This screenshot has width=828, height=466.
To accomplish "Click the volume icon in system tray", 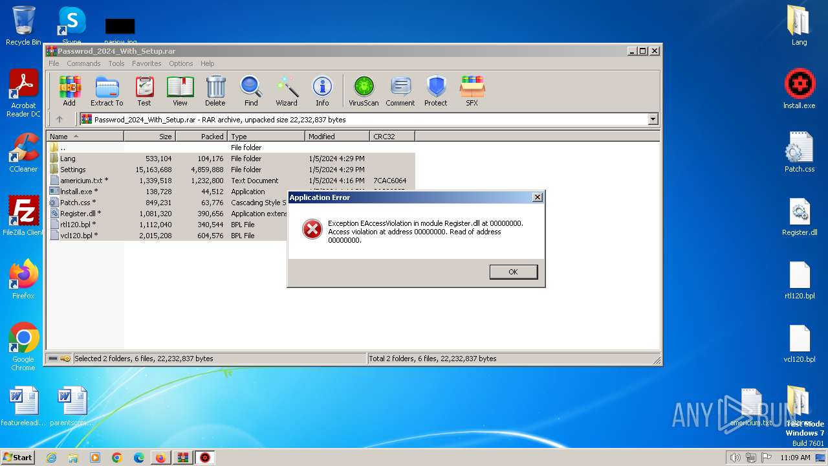I will [x=735, y=458].
